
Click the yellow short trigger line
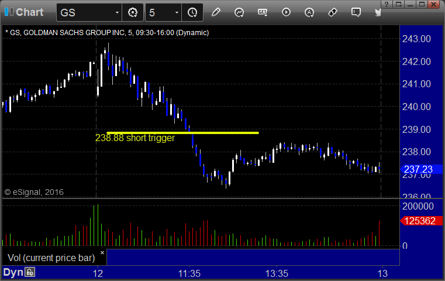pyautogui.click(x=182, y=133)
